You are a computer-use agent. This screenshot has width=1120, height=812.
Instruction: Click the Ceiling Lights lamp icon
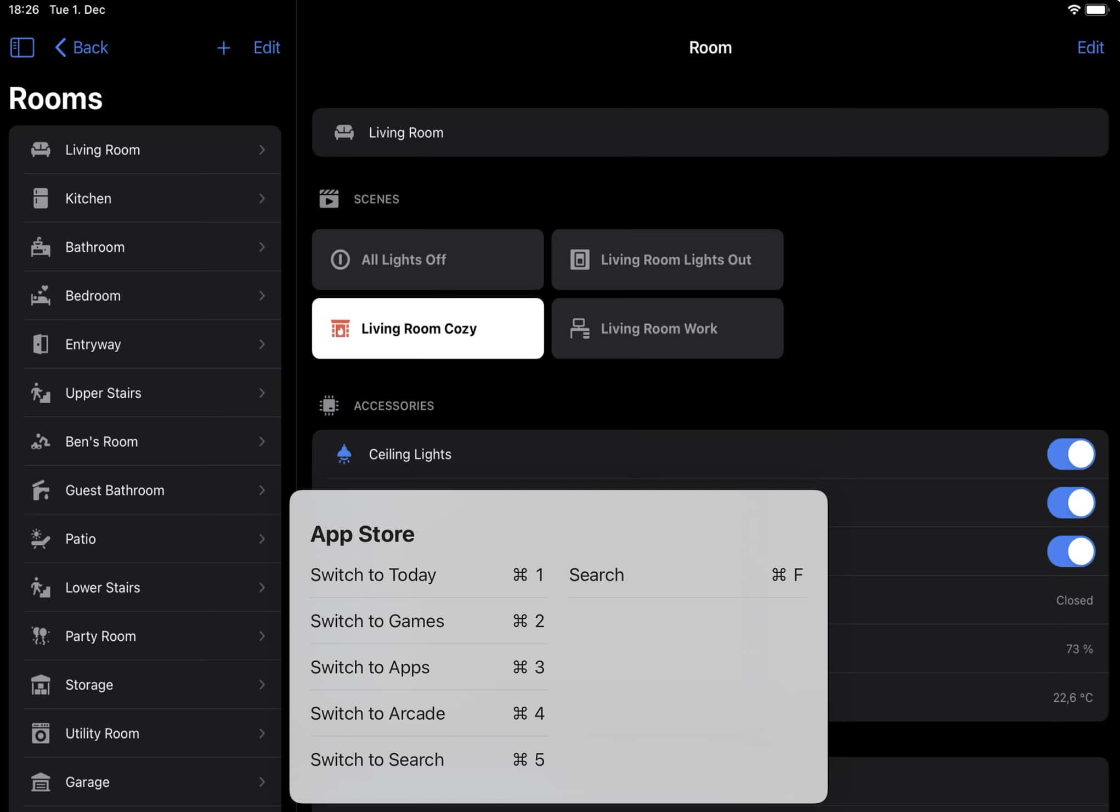344,454
